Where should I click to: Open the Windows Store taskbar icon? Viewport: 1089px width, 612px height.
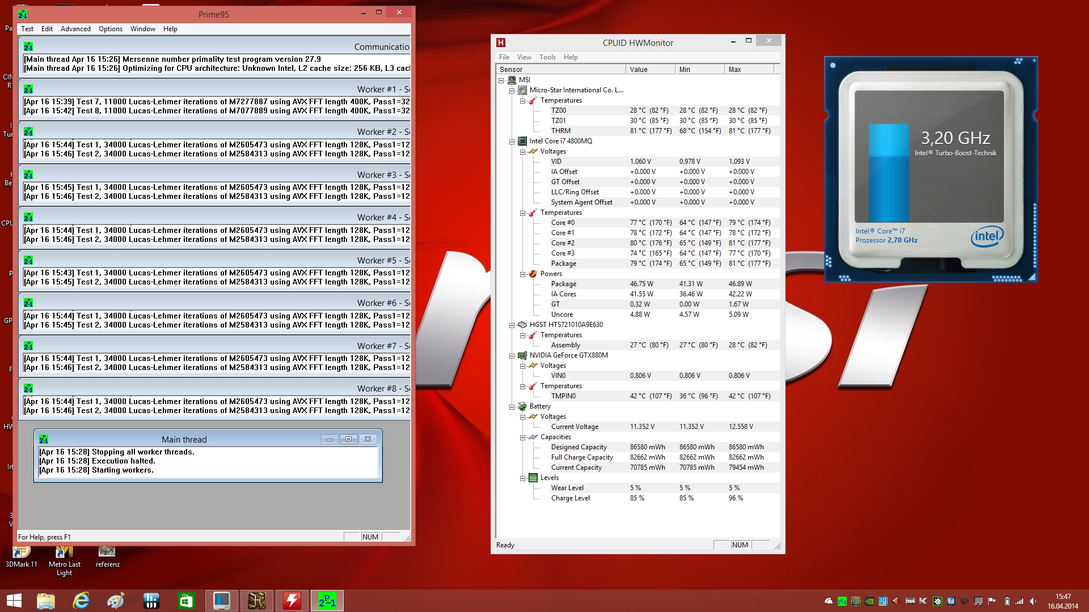[x=186, y=601]
